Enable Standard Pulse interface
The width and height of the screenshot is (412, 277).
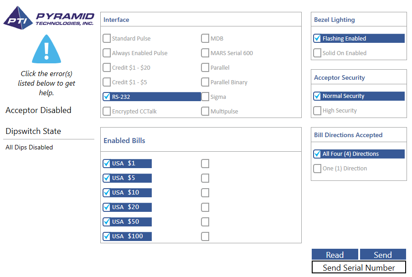[107, 38]
